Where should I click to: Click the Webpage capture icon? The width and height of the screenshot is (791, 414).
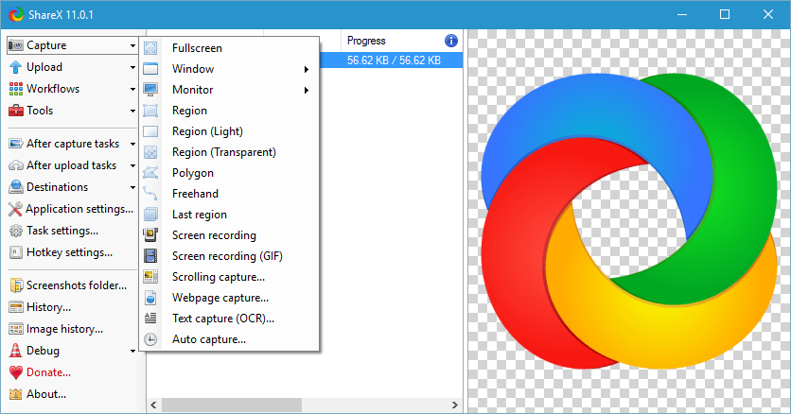pos(150,298)
